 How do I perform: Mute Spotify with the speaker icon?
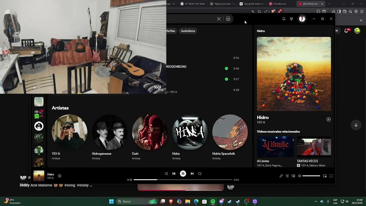299,176
